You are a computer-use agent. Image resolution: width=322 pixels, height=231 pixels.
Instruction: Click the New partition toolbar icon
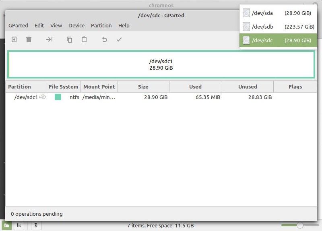point(14,39)
